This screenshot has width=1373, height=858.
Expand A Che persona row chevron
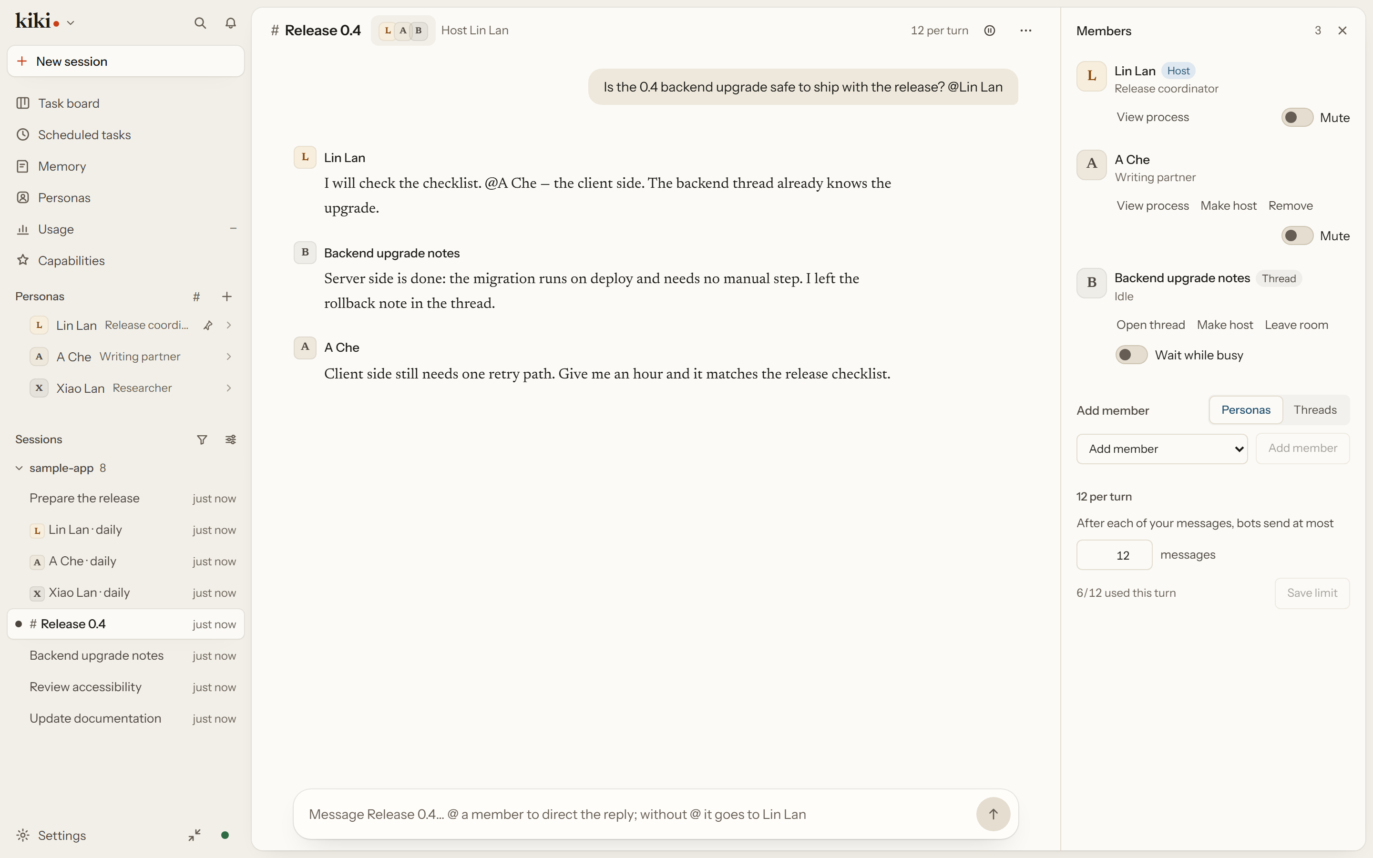coord(229,357)
